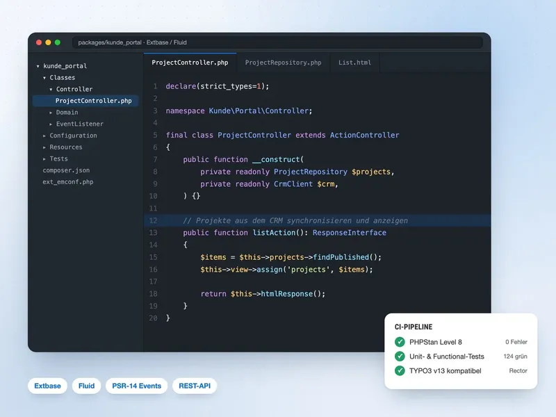Click the PHPStan Level 8 green checkmark
Image resolution: width=556 pixels, height=417 pixels.
click(400, 342)
